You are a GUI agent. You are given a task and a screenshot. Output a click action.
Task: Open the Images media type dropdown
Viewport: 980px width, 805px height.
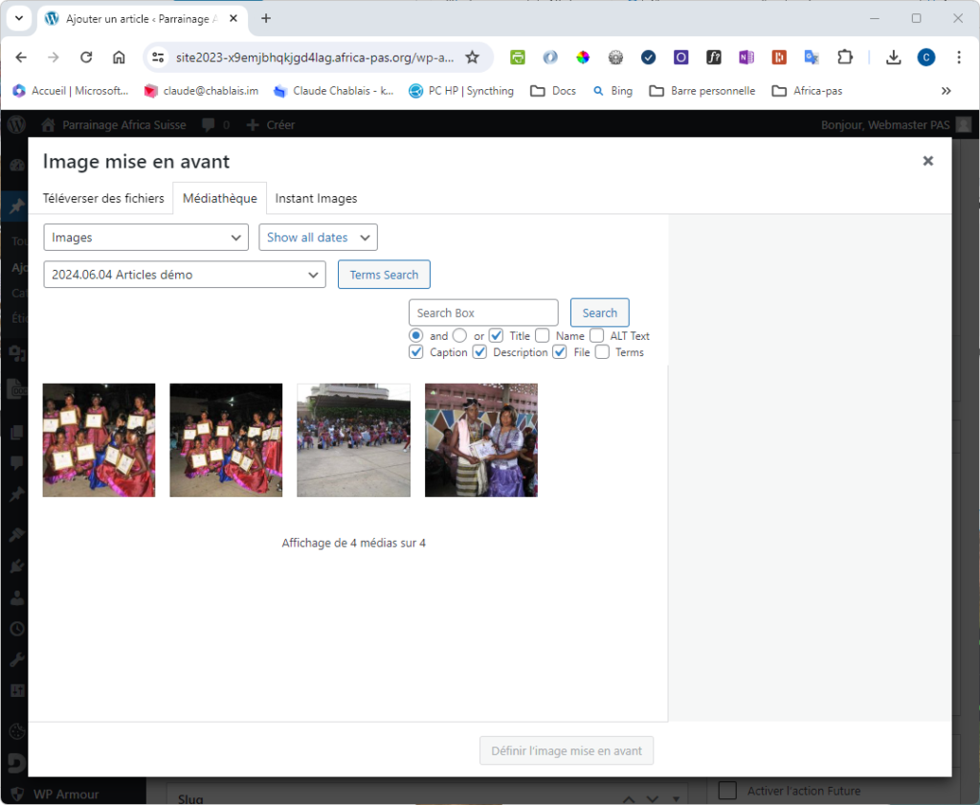(x=145, y=237)
